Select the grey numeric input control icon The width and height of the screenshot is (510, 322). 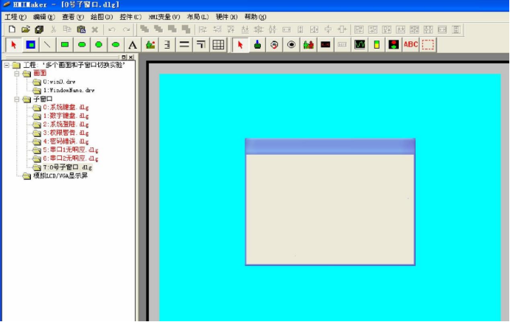tap(342, 44)
